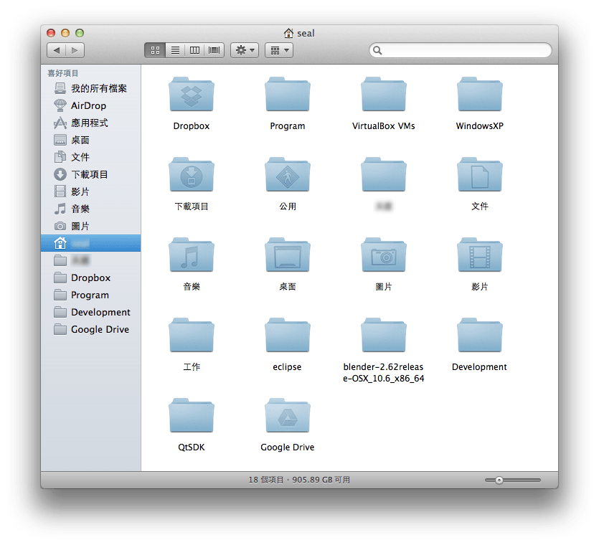Image resolution: width=599 pixels, height=545 pixels.
Task: Switch to column view mode
Action: 194,50
